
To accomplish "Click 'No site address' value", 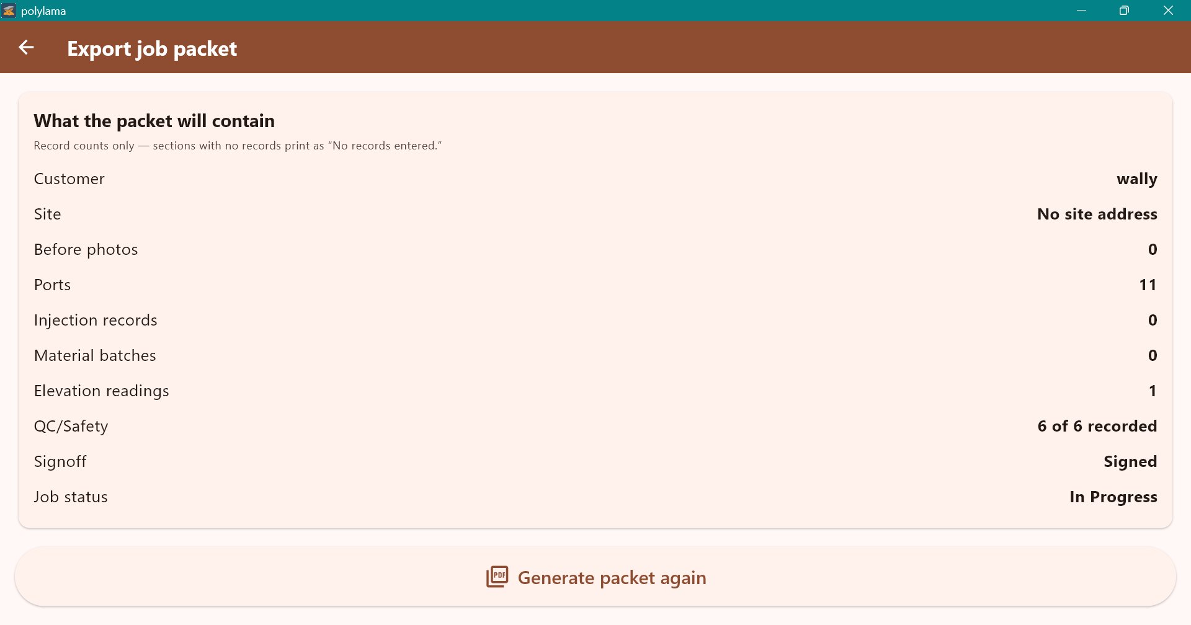I will tap(1097, 214).
